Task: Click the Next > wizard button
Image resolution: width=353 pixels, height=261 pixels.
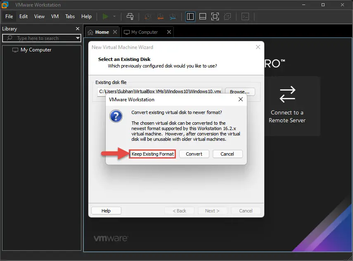Action: click(213, 211)
